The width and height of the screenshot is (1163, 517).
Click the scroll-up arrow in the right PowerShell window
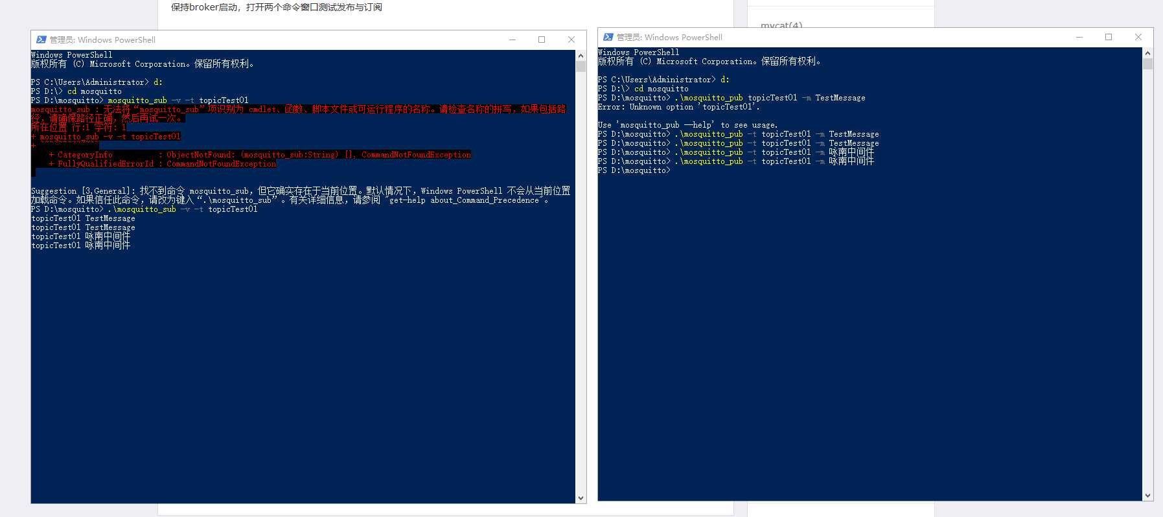coord(1148,53)
